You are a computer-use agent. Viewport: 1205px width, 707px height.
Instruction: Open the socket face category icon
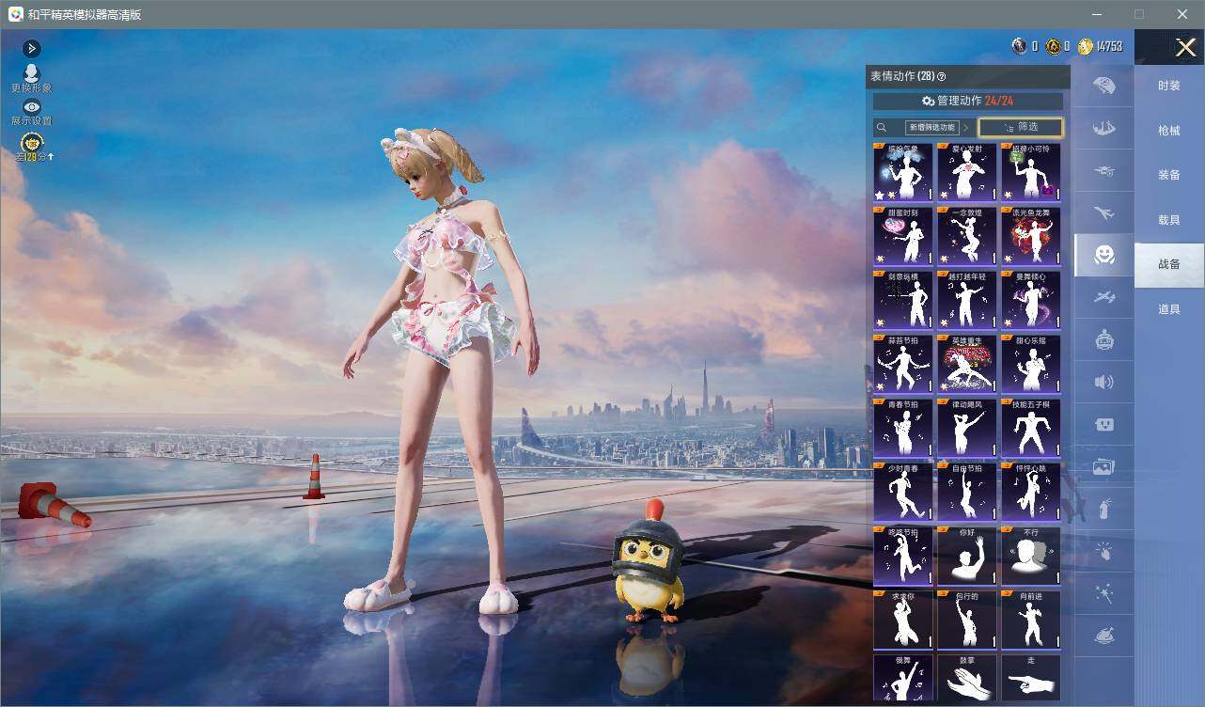1104,424
